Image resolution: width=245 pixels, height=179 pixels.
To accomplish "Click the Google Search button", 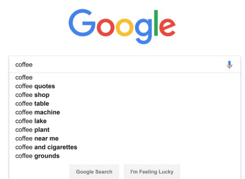I will click(94, 172).
